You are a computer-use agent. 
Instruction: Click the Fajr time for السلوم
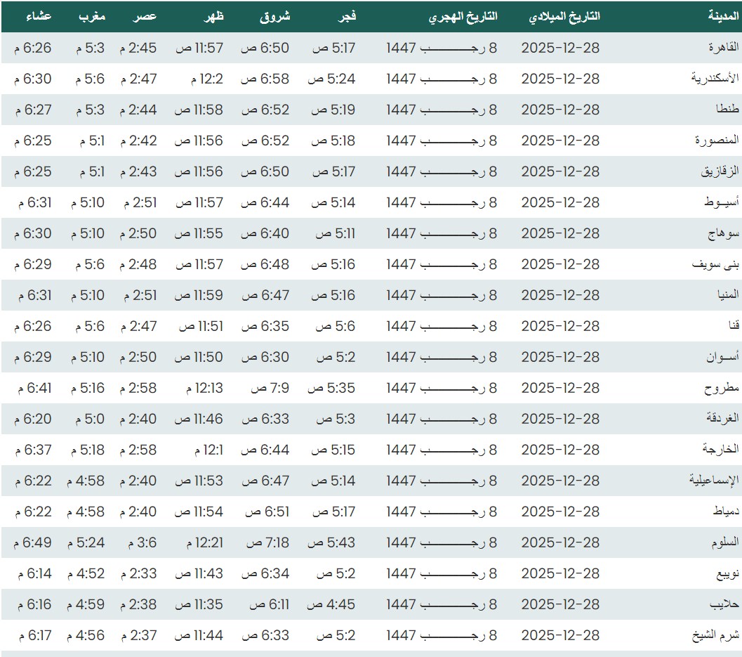[333, 542]
